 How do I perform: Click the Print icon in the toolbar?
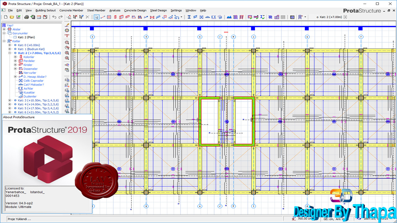coord(27,17)
